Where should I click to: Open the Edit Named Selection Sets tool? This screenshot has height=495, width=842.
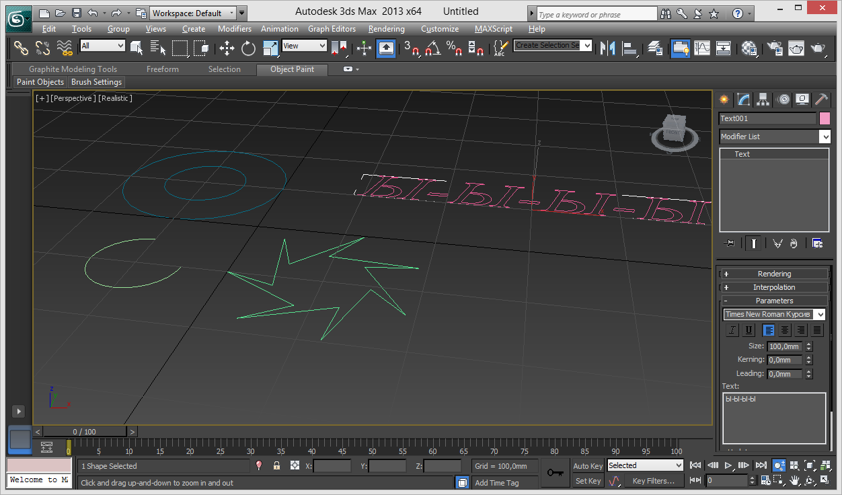pos(500,48)
